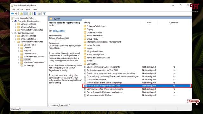Viewport: 203px width, 114px height.
Task: Select Shared Folders in the tree
Action: pyautogui.click(x=30, y=54)
